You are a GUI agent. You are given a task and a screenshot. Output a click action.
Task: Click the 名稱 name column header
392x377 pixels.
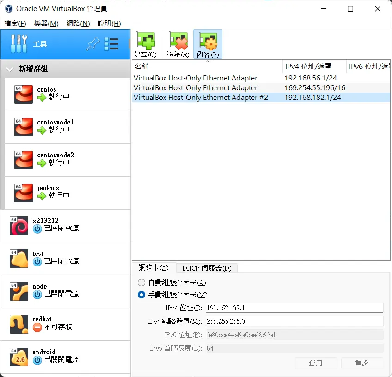[207, 66]
